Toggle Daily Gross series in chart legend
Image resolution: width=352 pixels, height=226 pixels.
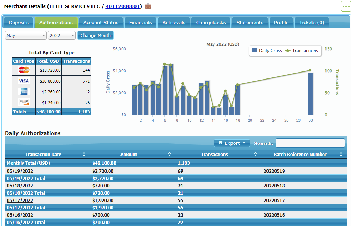click(x=267, y=51)
